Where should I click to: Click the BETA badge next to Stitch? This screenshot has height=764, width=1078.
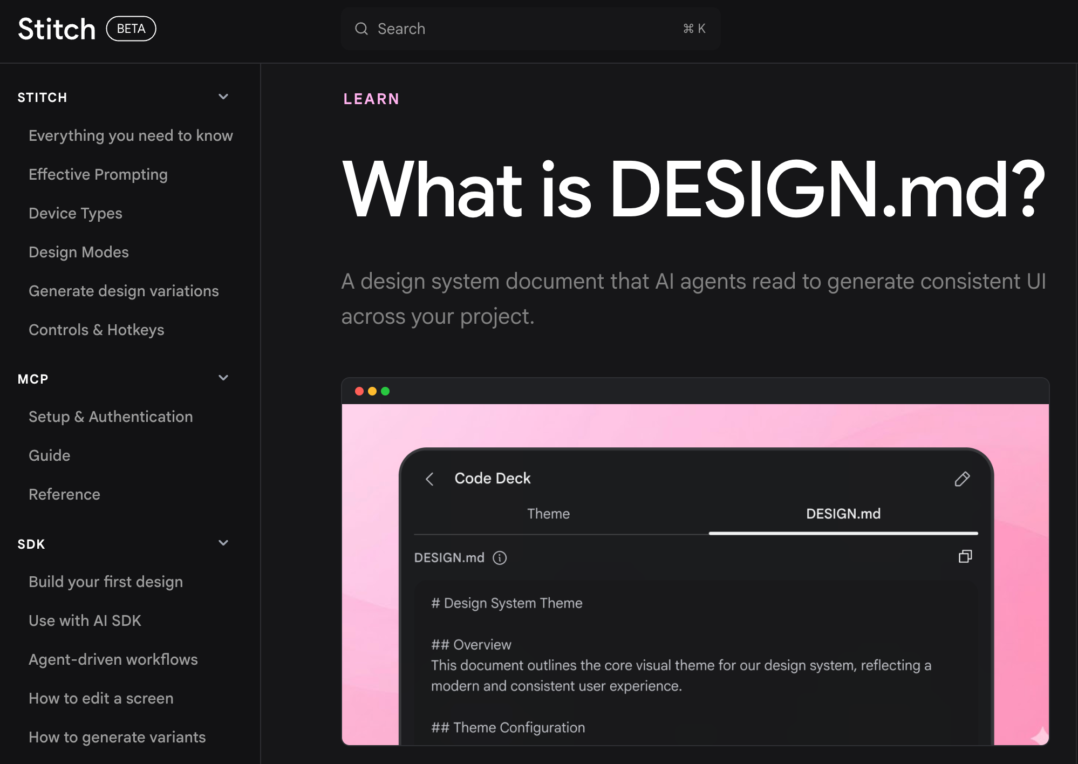tap(131, 29)
